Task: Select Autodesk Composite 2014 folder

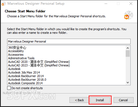Action: click(x=25, y=83)
